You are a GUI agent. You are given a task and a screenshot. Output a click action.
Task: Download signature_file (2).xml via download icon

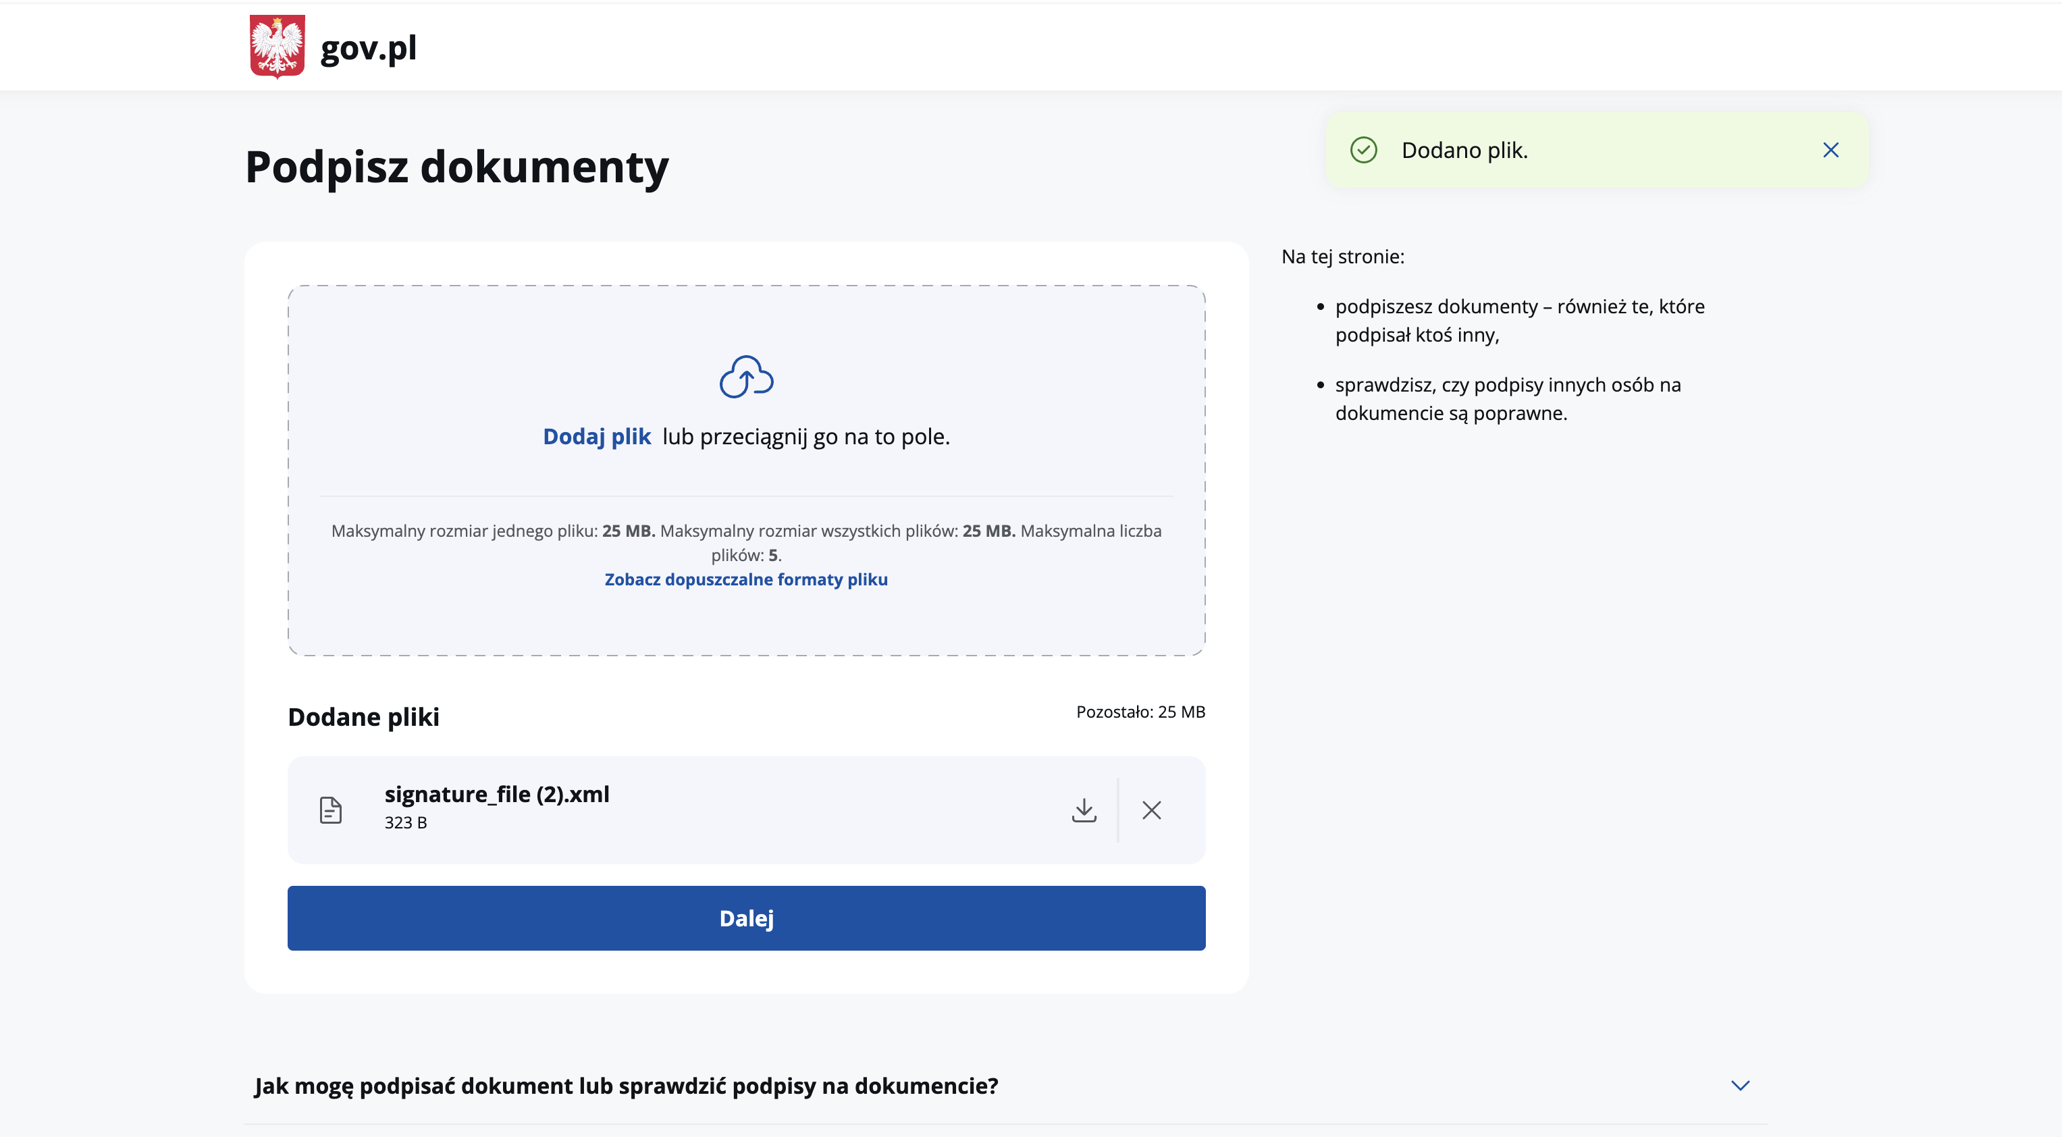tap(1084, 810)
